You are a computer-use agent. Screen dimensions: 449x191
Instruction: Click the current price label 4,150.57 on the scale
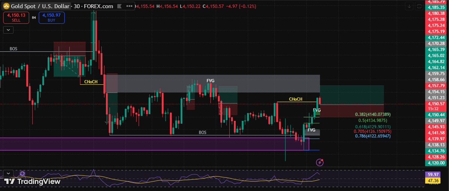click(437, 104)
